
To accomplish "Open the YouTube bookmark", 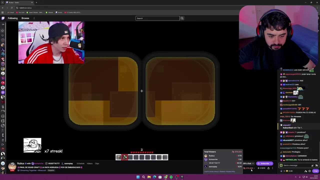I will (20, 12).
